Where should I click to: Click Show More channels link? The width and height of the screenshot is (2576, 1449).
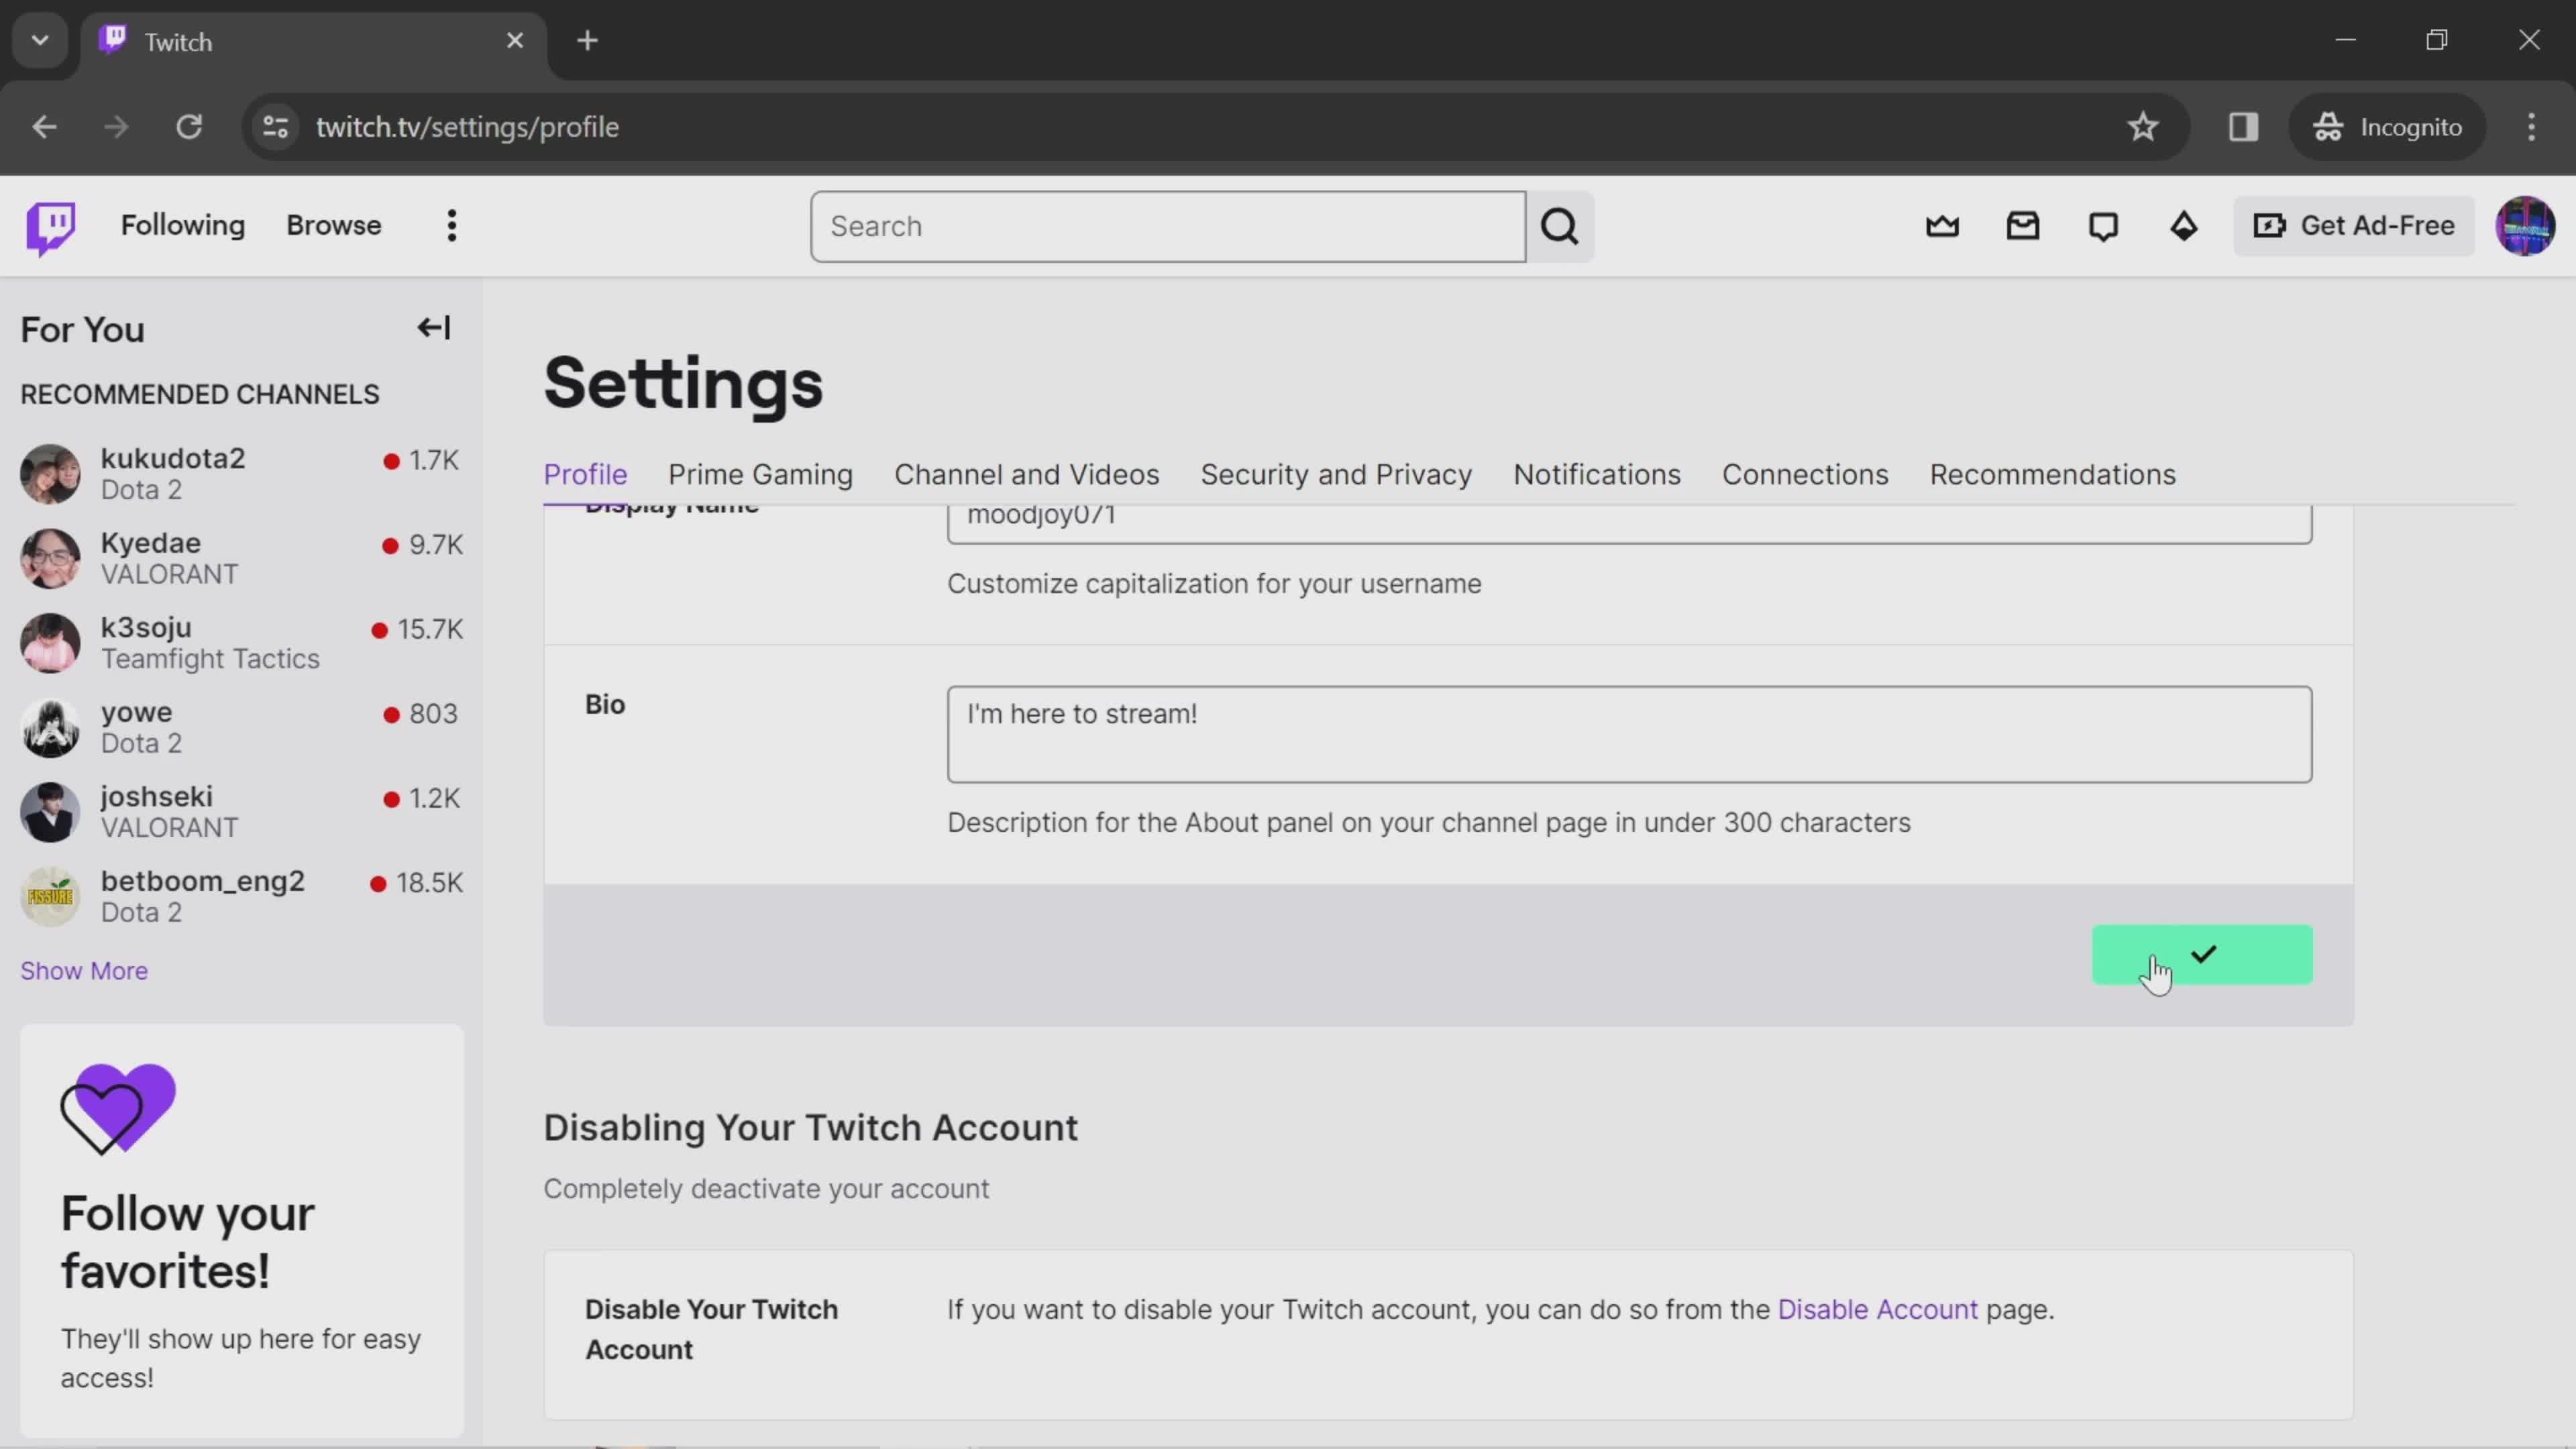point(84,971)
